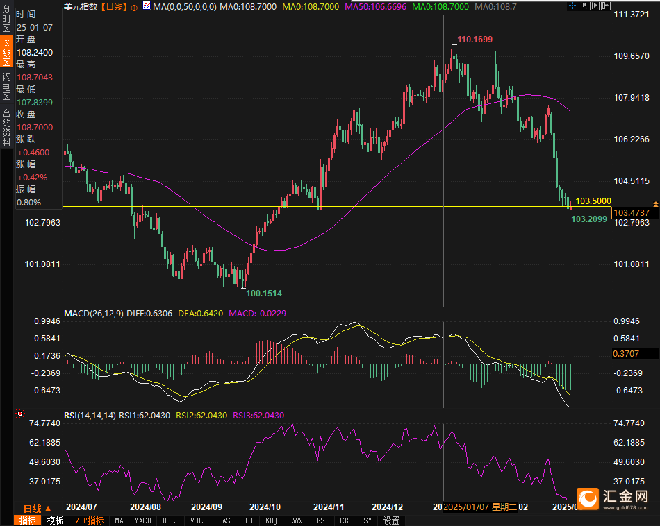Click the 100.1514 low price label
Screen dimensions: 660x526
(264, 293)
